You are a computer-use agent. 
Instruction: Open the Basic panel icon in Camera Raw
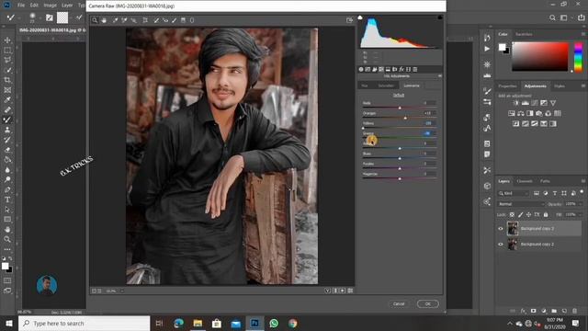coord(361,70)
